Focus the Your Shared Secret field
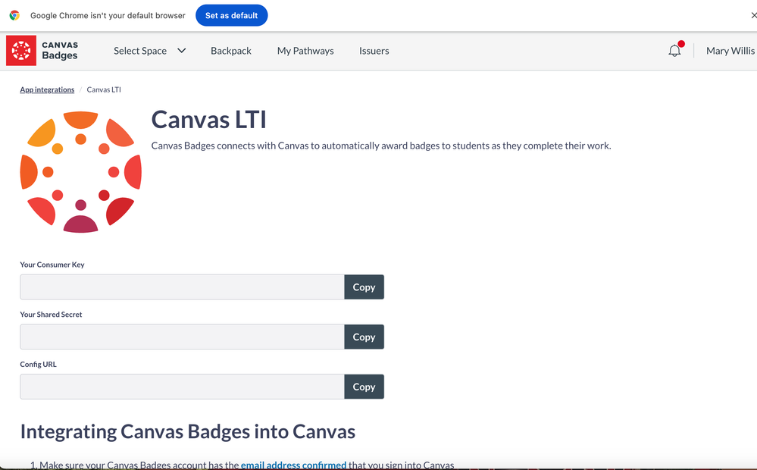Viewport: 757px width, 470px height. click(x=182, y=337)
